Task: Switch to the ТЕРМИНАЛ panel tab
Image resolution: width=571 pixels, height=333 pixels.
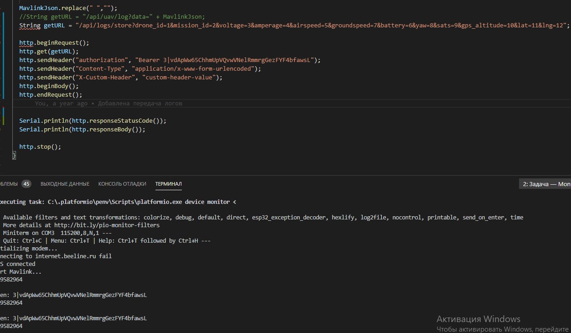Action: [168, 184]
